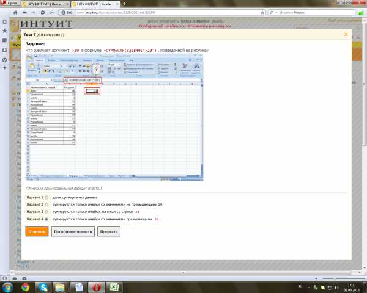Go forward to the next page

[34, 12]
